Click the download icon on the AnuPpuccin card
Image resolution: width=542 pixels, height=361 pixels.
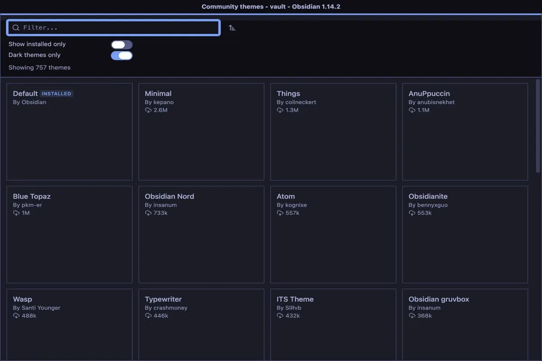click(x=412, y=110)
